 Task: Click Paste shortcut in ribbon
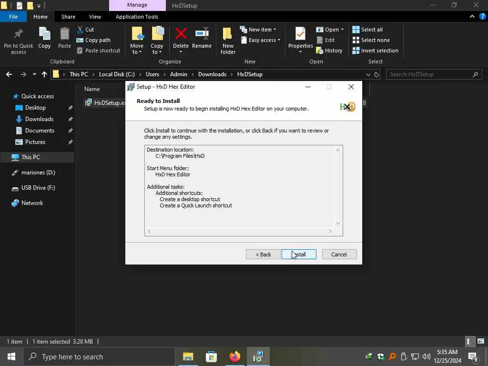coord(99,51)
